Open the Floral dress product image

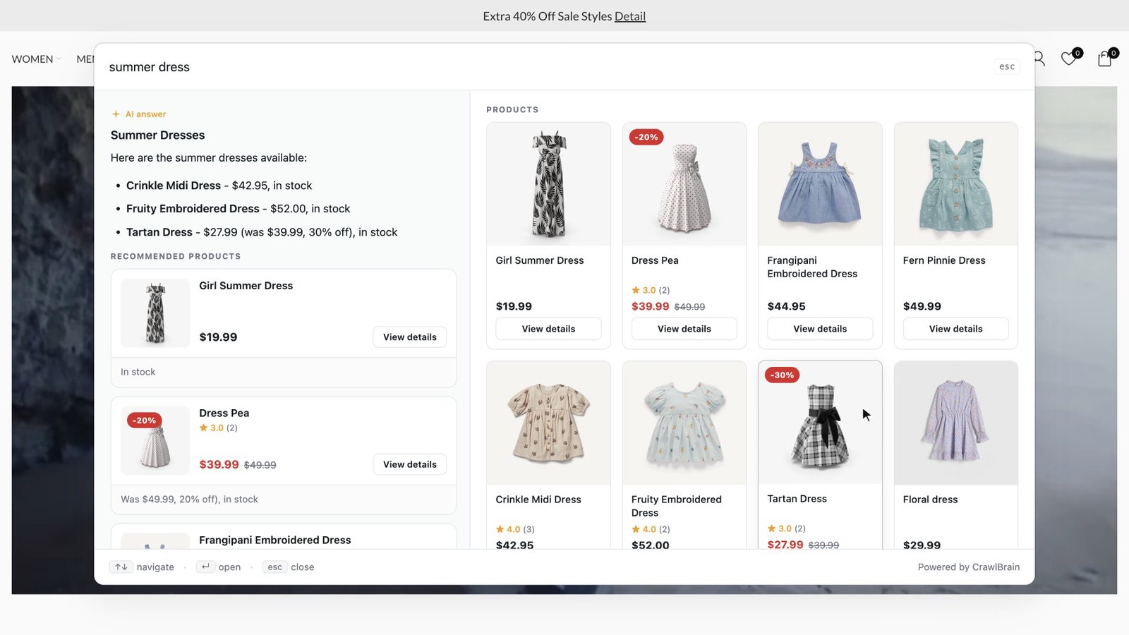[x=956, y=423]
